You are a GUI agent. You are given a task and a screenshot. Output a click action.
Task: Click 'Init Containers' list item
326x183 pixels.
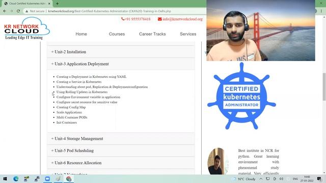(67, 123)
